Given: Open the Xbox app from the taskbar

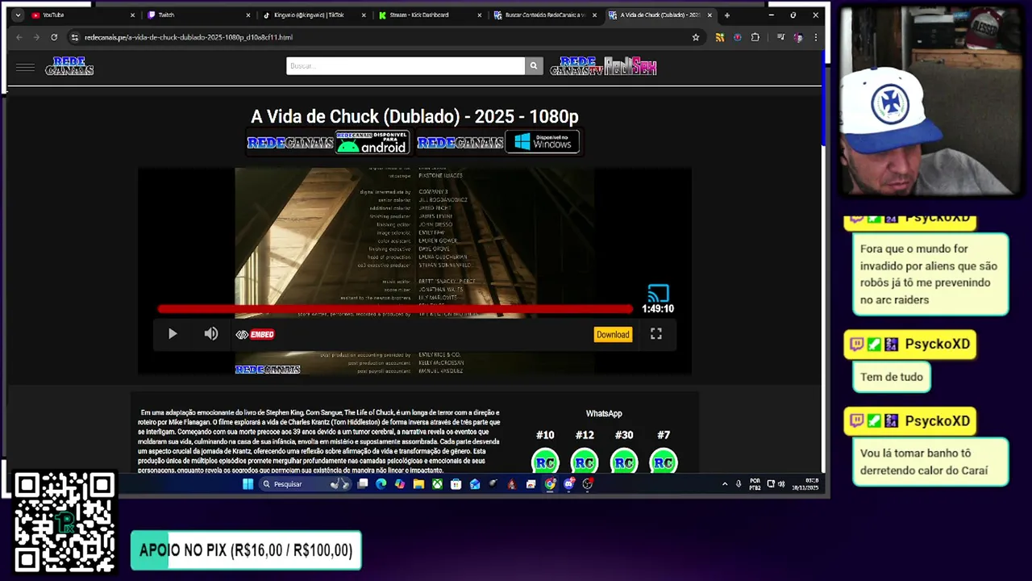Looking at the screenshot, I should coord(437,484).
